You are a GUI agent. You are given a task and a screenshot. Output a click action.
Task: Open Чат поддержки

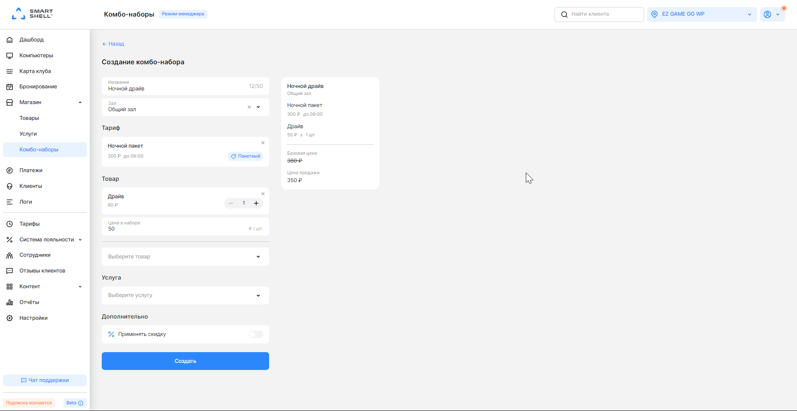point(45,380)
